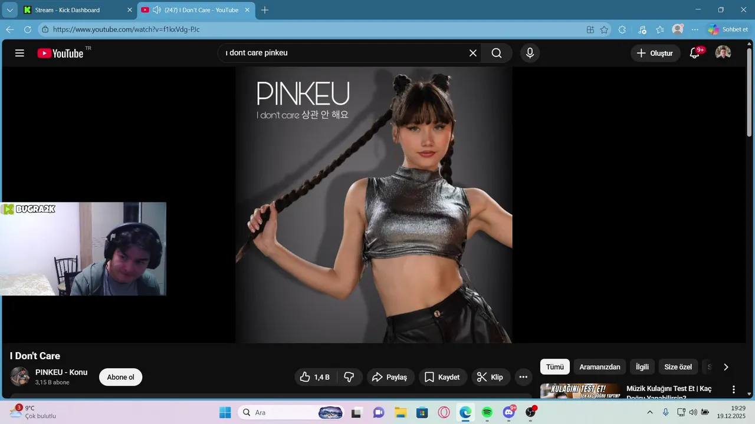Go back with browser back arrow

[x=10, y=29]
